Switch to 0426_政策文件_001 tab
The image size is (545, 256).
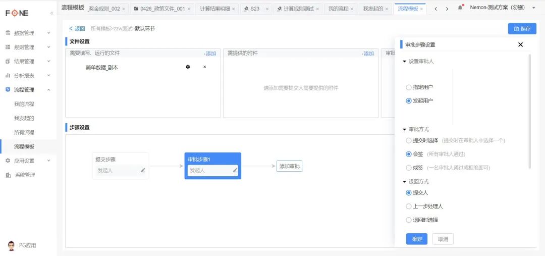point(162,9)
